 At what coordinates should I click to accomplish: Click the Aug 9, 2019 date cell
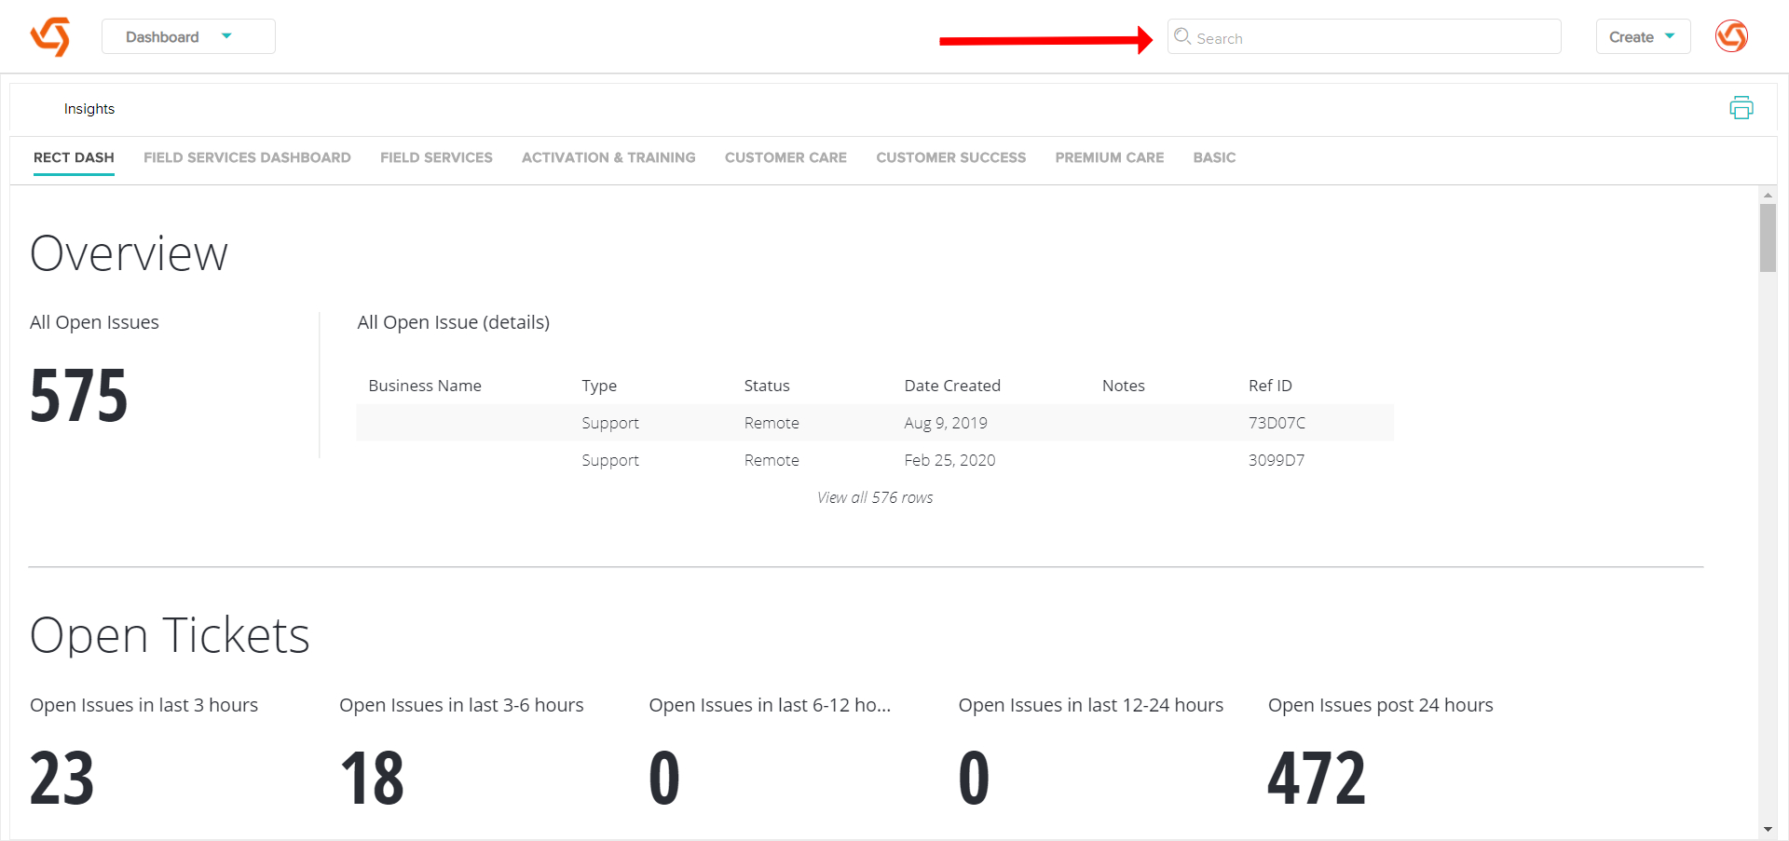946,423
